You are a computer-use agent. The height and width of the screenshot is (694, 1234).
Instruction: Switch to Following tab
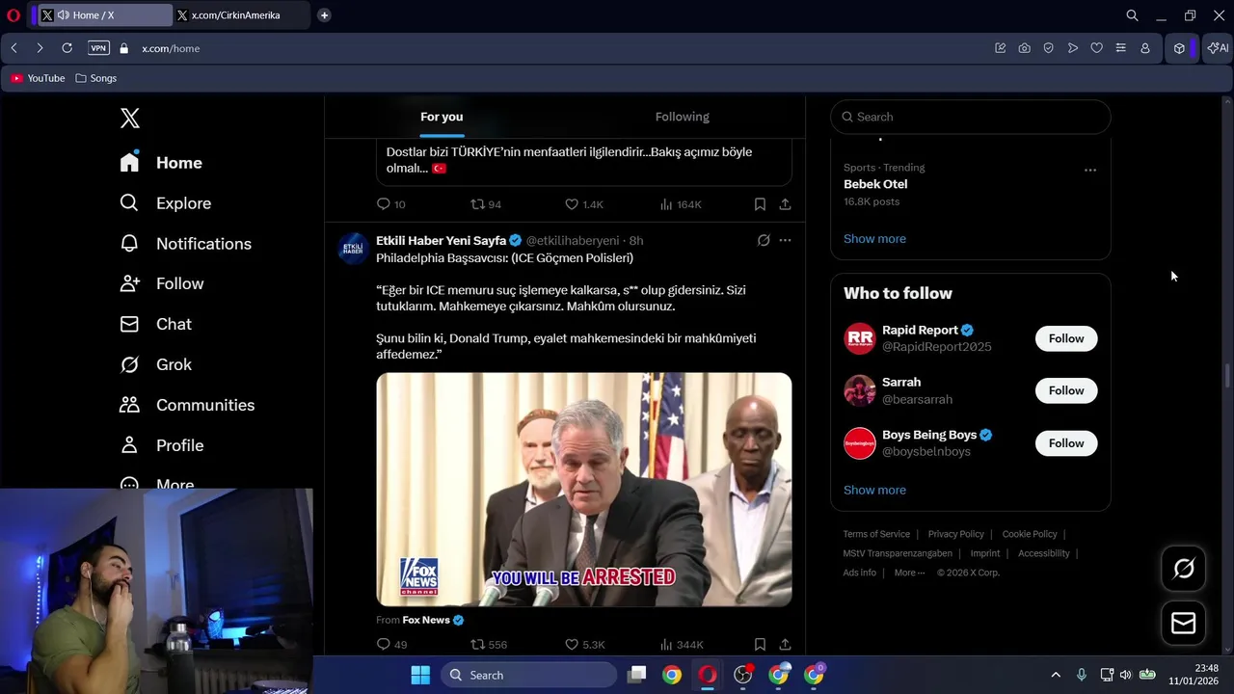coord(683,117)
